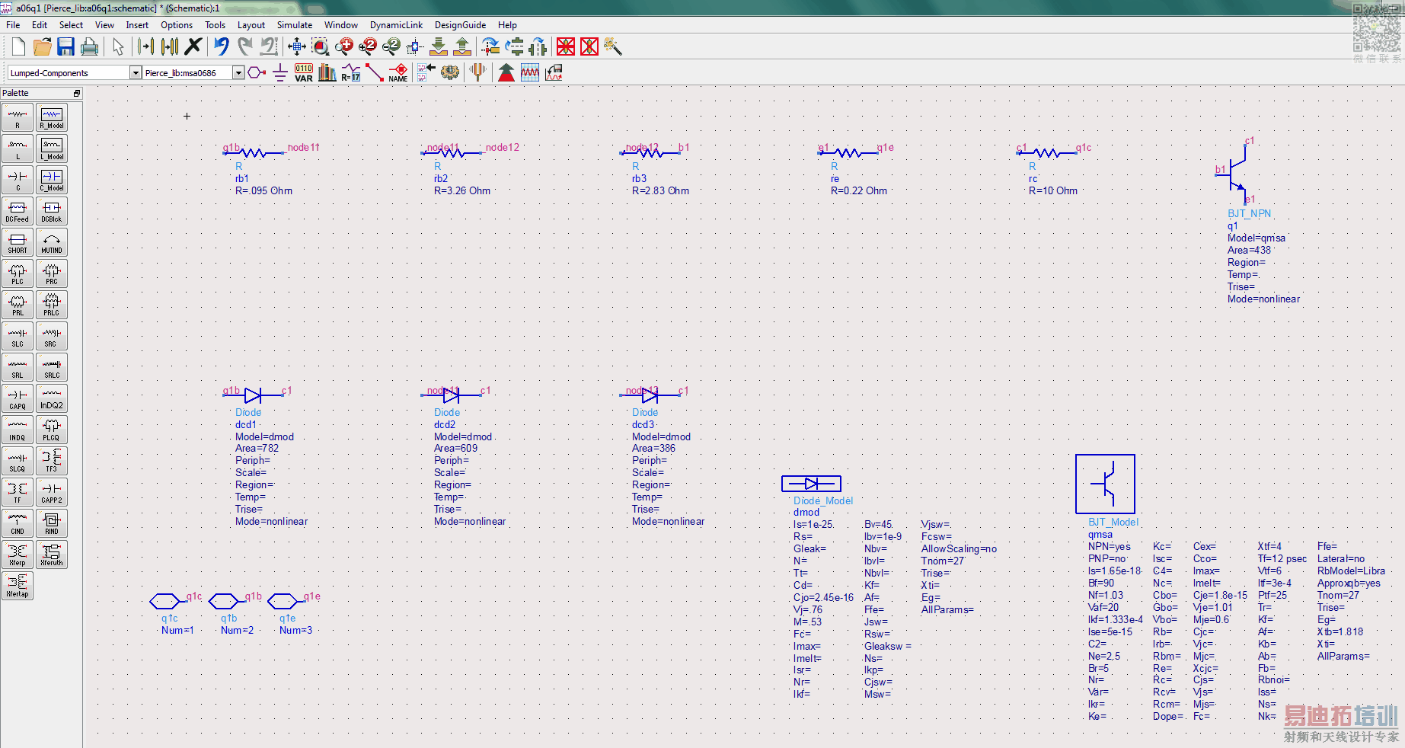Open the Lumped-Components palette dropdown
Screen dimensions: 1405x748
[x=136, y=73]
